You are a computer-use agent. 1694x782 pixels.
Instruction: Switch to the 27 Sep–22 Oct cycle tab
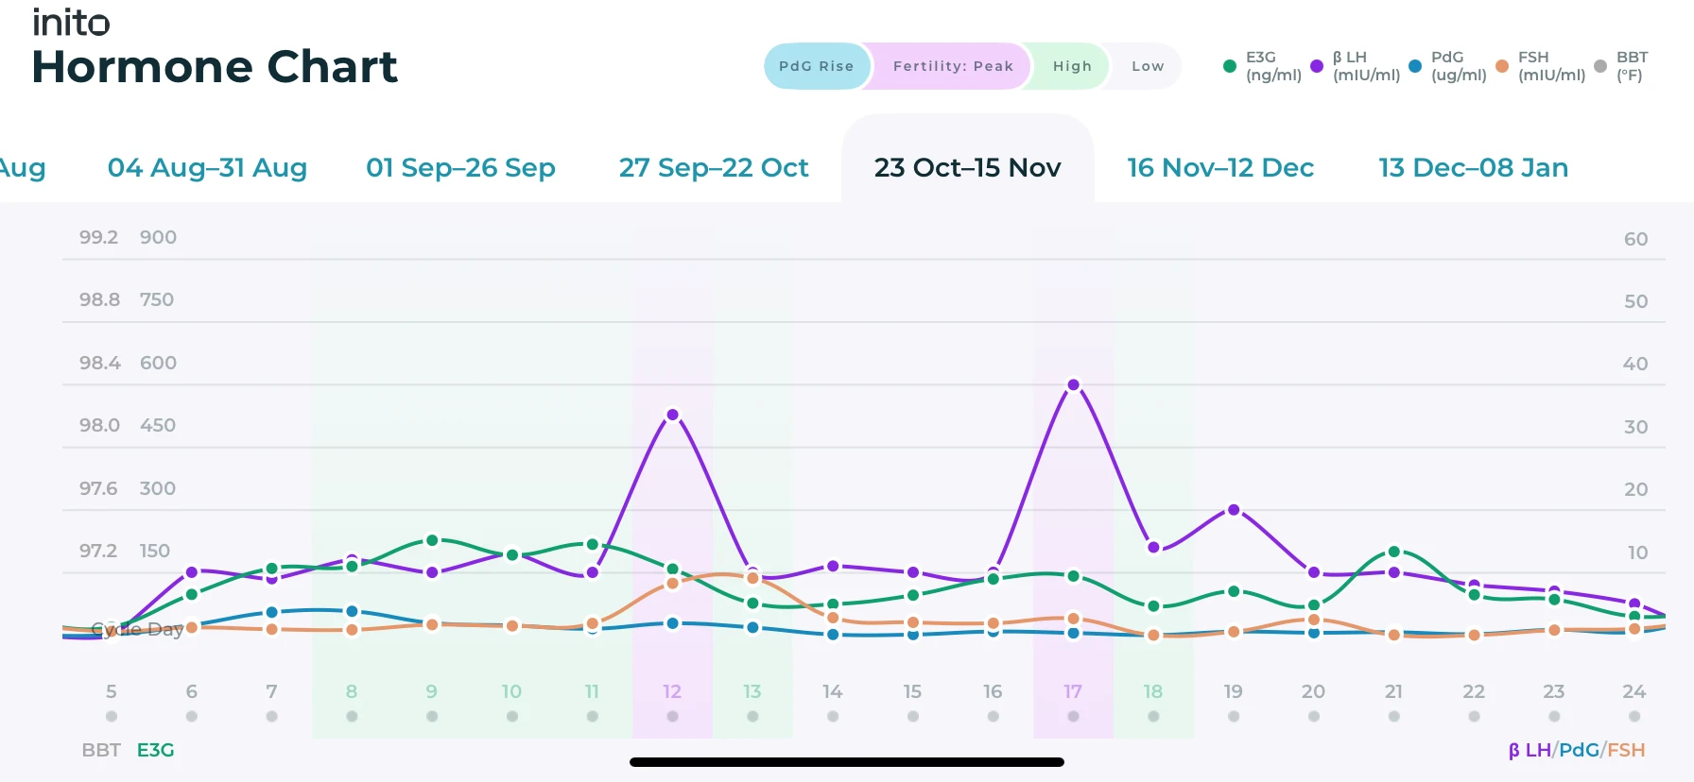point(714,167)
